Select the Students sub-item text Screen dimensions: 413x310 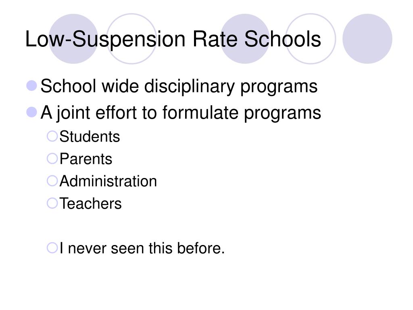tap(90, 136)
